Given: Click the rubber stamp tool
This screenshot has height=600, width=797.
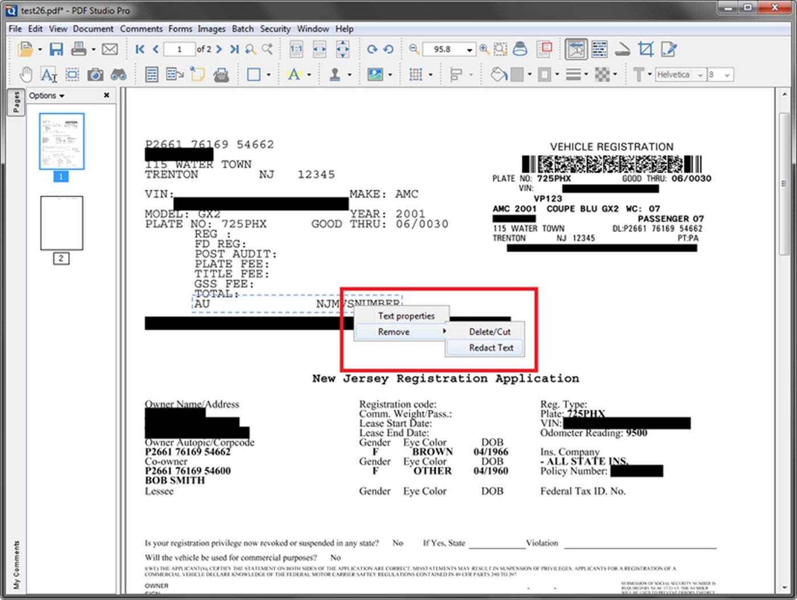Looking at the screenshot, I should [335, 75].
